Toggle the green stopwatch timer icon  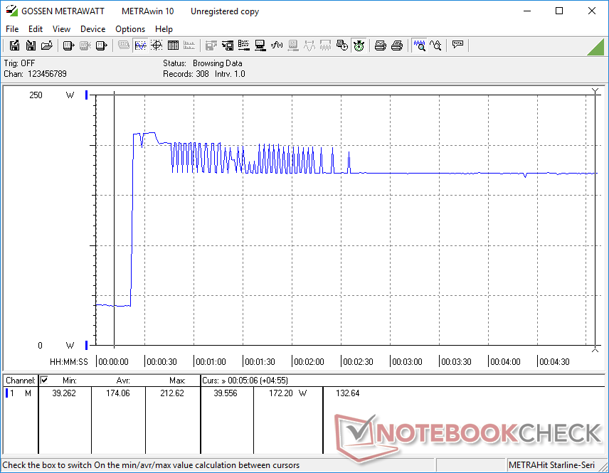click(359, 46)
